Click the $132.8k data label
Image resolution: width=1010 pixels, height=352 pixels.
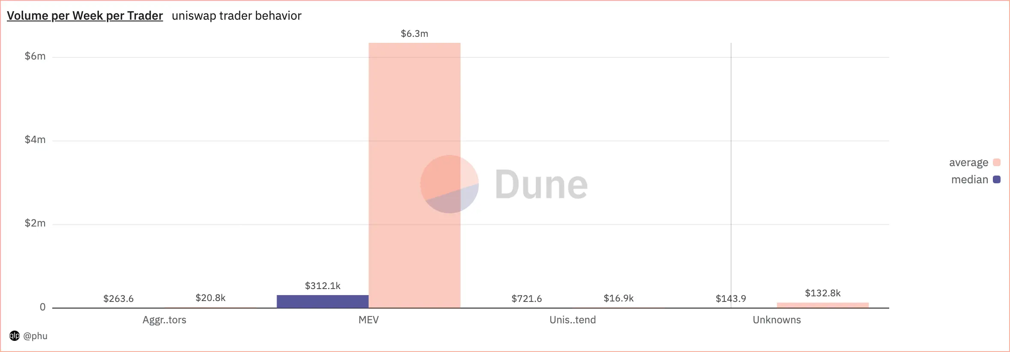click(x=822, y=293)
